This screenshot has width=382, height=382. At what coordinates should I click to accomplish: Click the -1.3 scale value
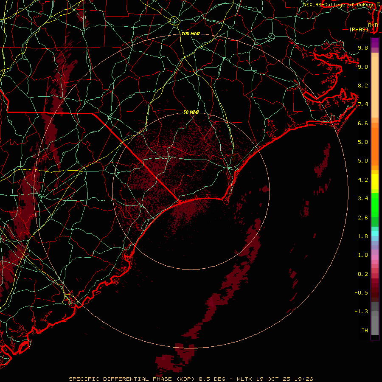click(x=361, y=312)
